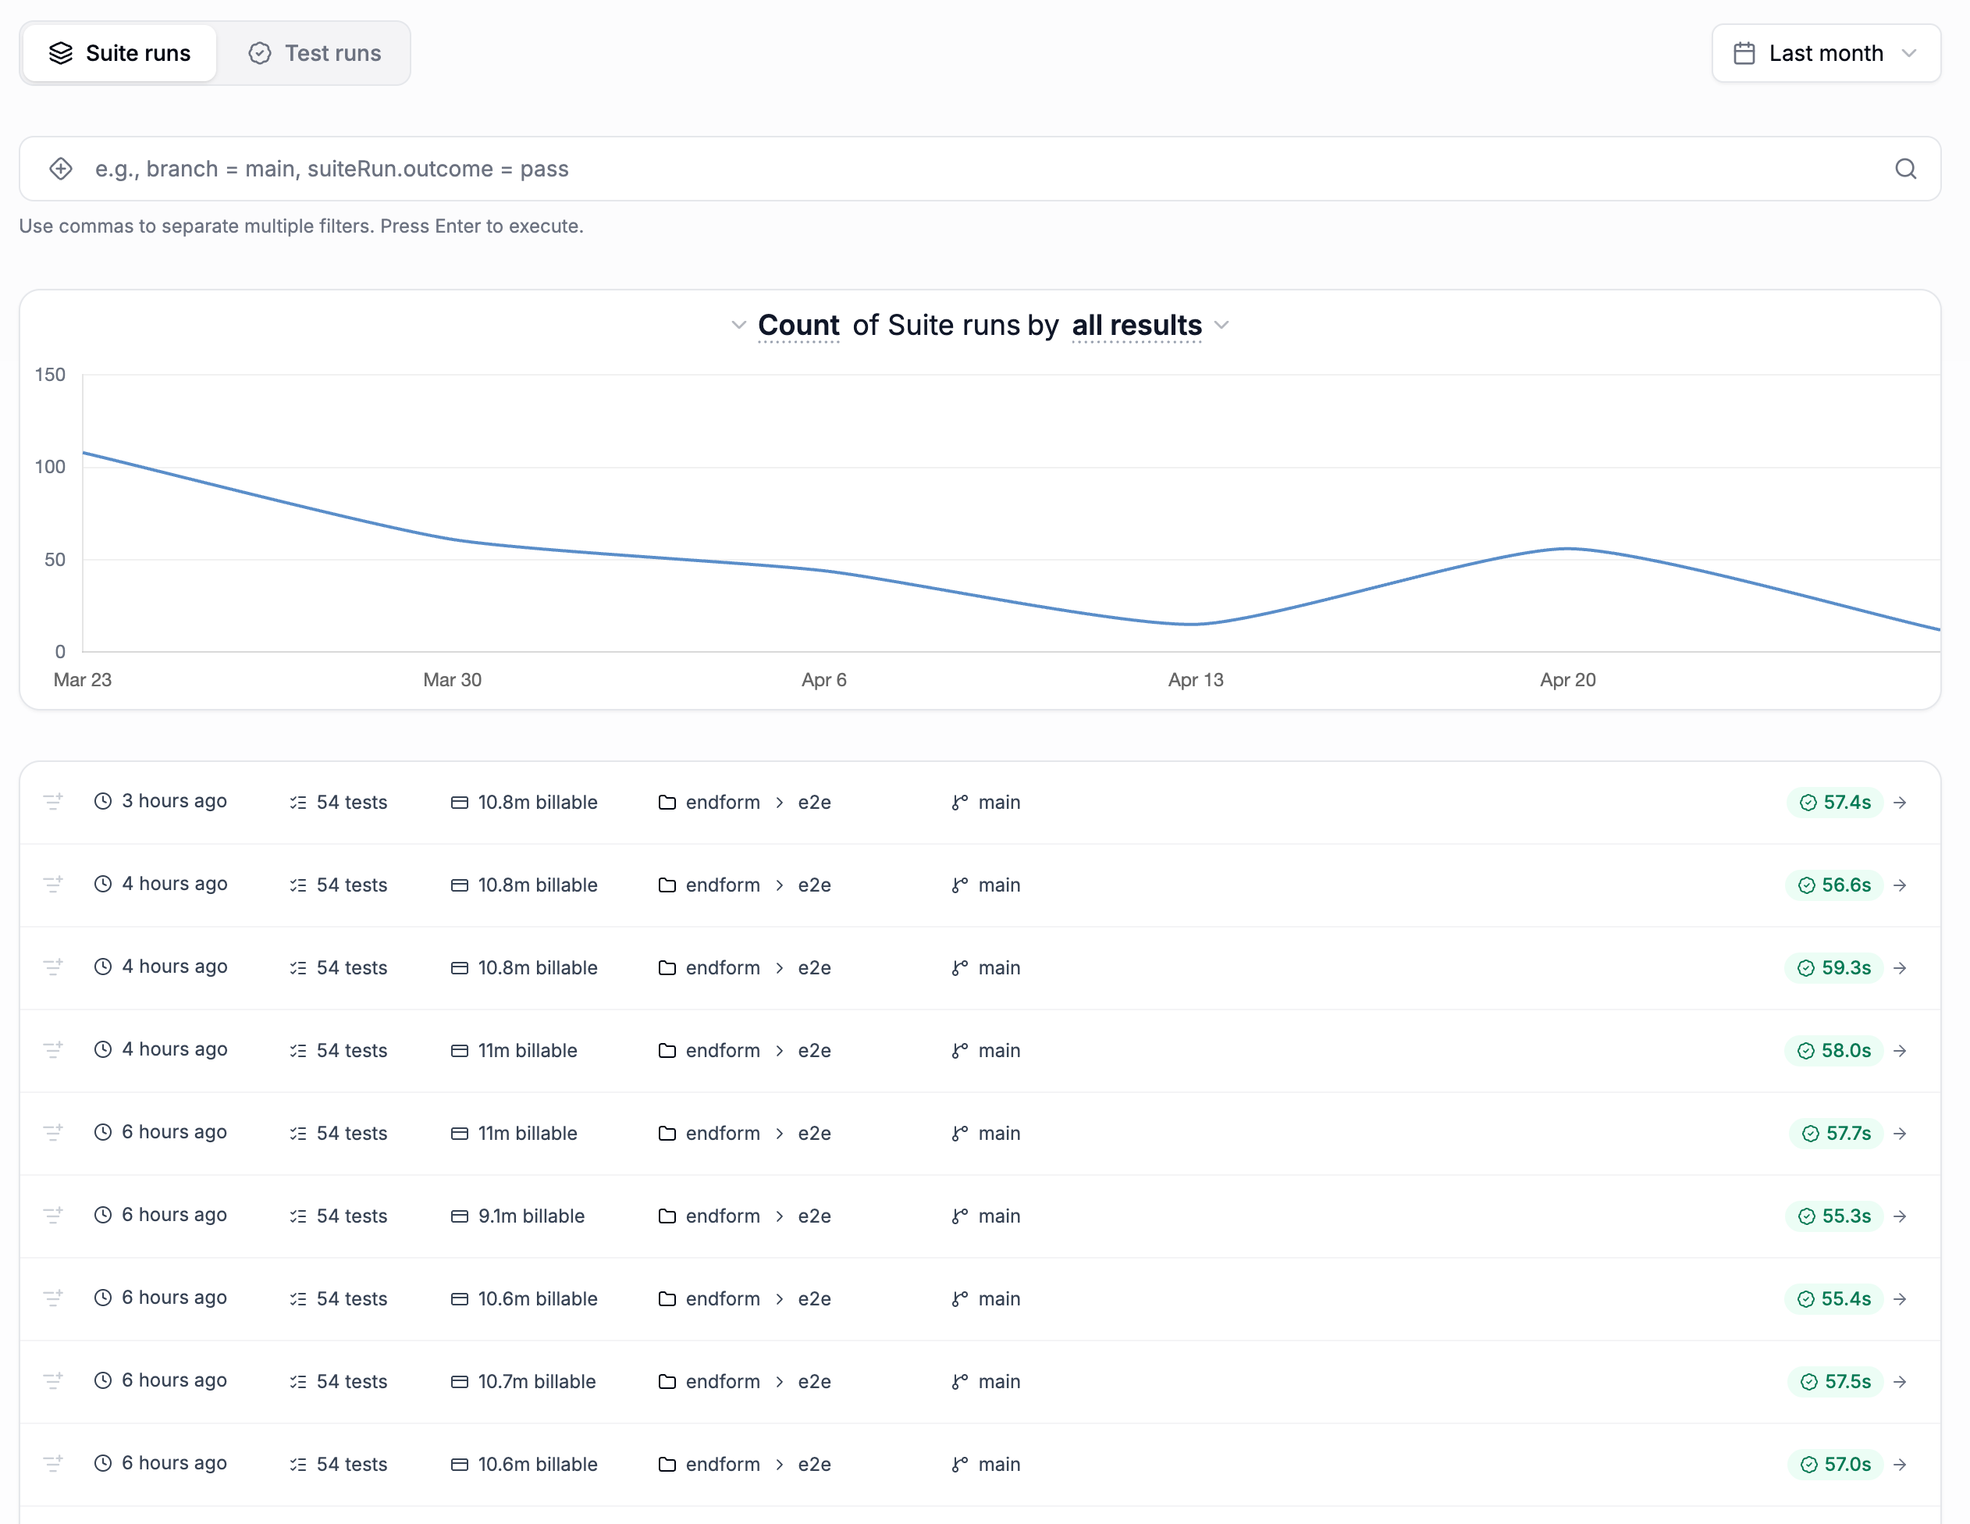Click tests checklist icon in 57.5s row
Screen dimensions: 1970x1524
pos(297,1381)
